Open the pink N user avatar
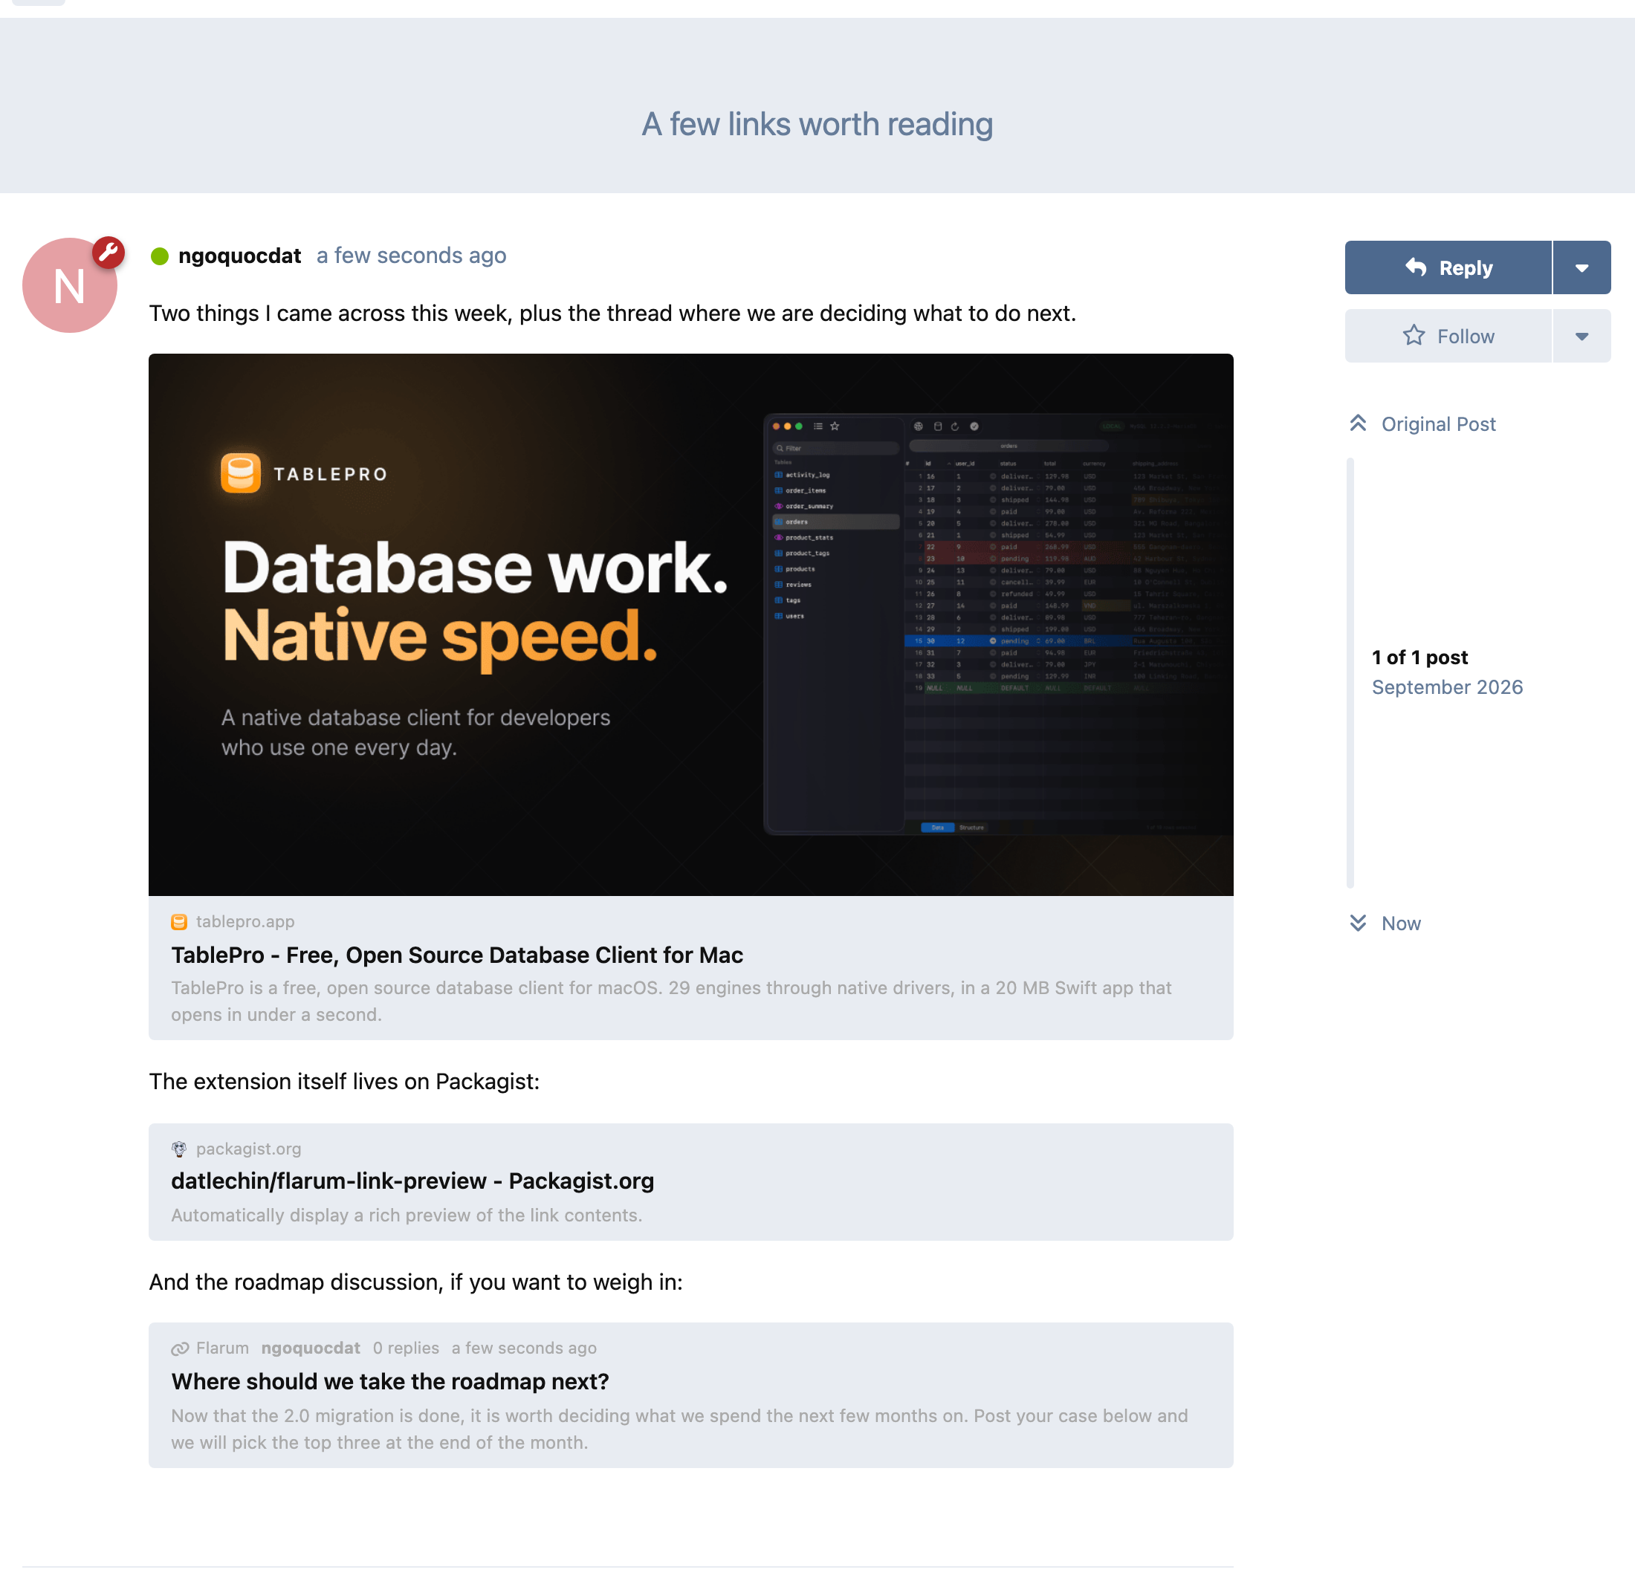 click(70, 285)
